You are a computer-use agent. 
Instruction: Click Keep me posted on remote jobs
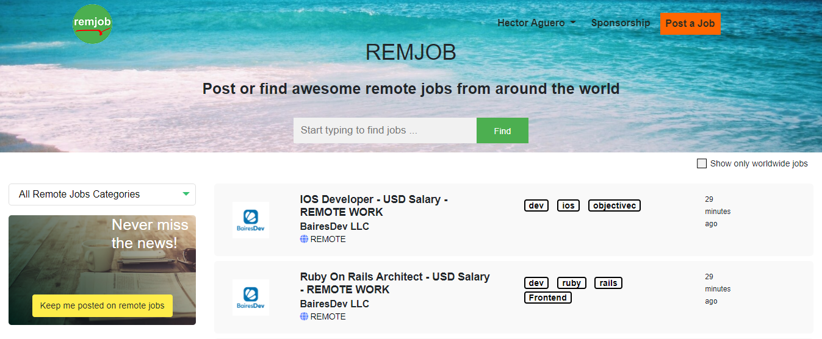(102, 306)
